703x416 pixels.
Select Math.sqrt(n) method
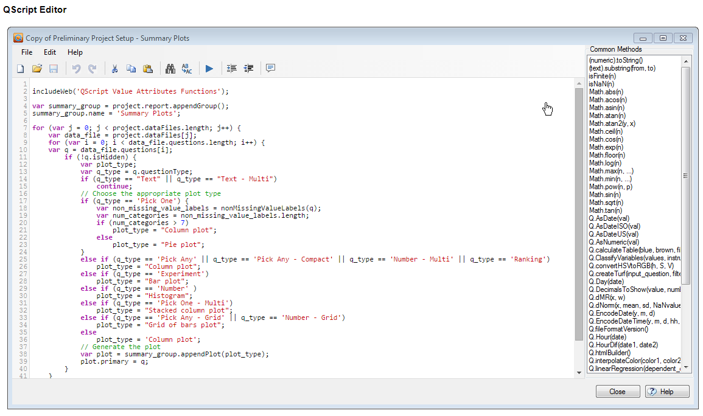pos(606,203)
